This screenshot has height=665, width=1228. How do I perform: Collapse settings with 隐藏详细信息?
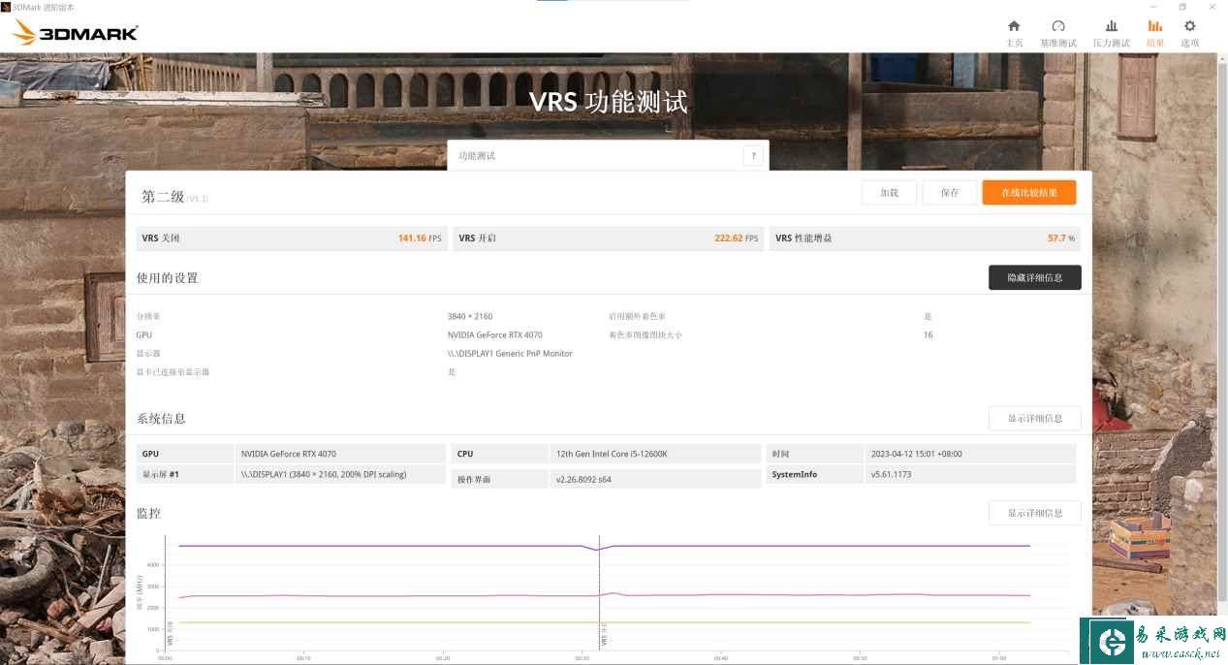click(x=1034, y=278)
